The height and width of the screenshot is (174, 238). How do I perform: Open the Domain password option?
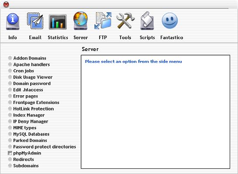[32, 84]
